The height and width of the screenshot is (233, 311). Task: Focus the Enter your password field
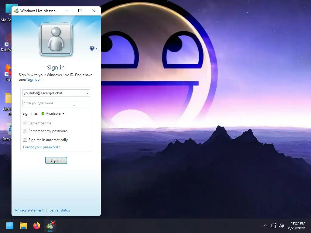pos(56,103)
